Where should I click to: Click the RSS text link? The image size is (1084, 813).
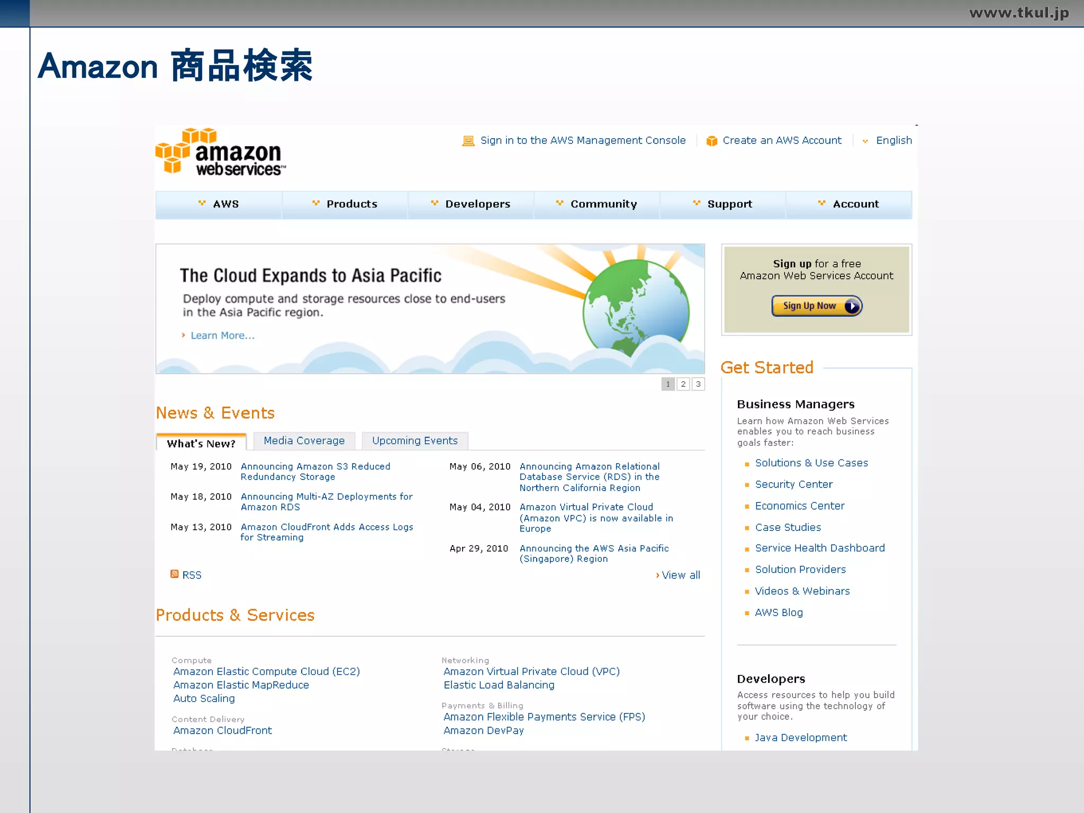(x=192, y=575)
